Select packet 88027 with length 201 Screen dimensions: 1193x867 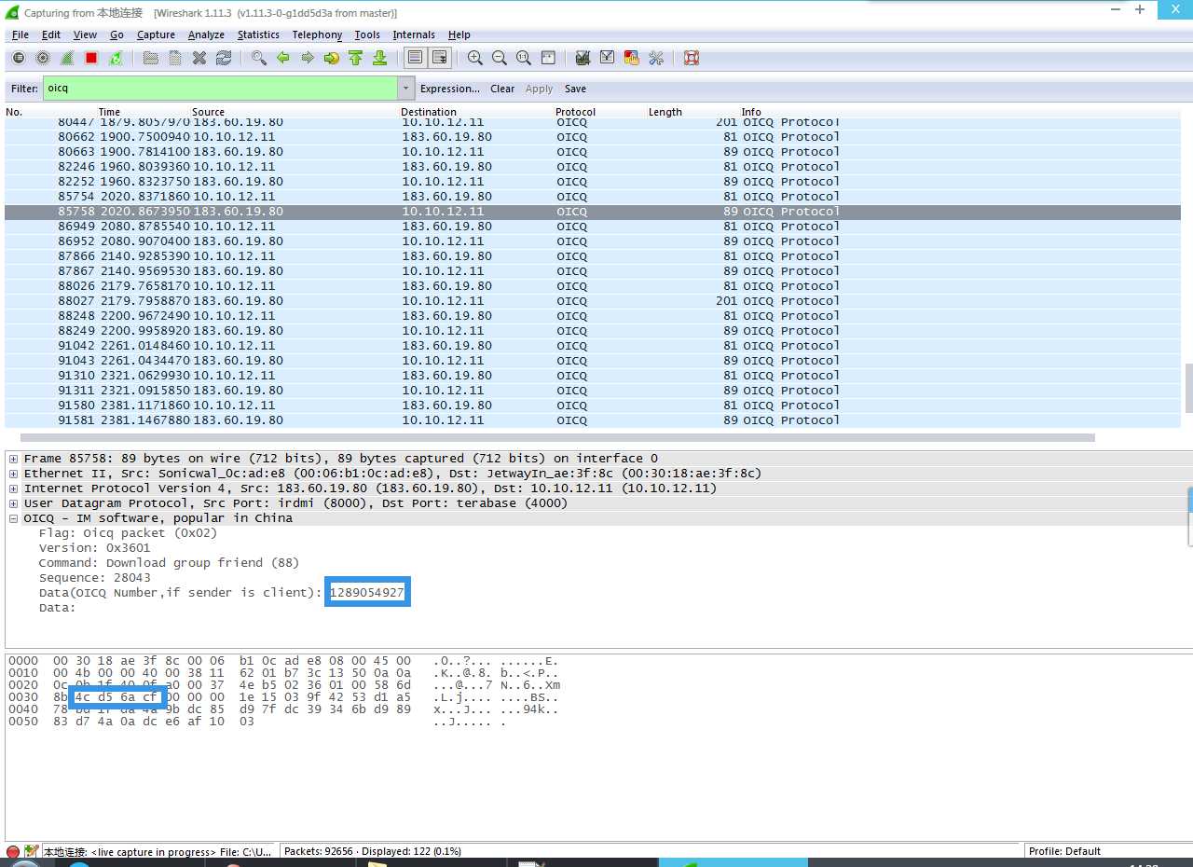[593, 301]
